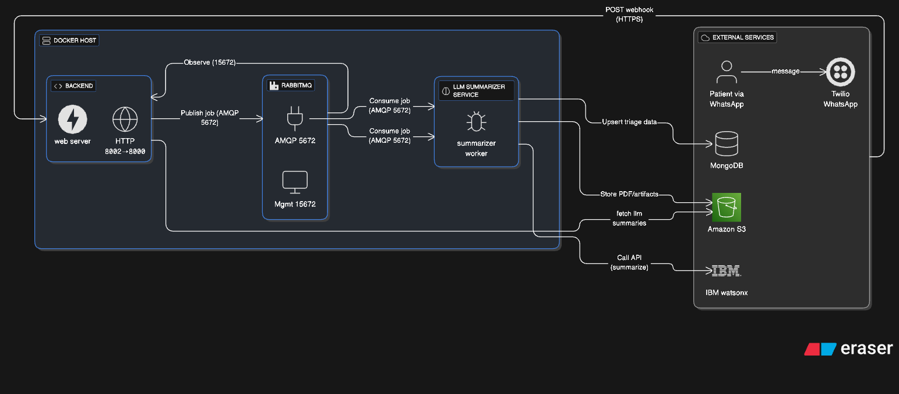Open the eraser logo link
This screenshot has width=899, height=394.
[x=848, y=349]
